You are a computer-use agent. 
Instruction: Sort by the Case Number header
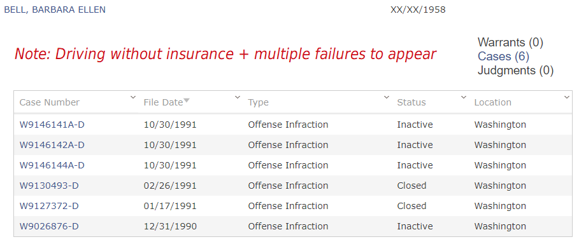[x=50, y=102]
